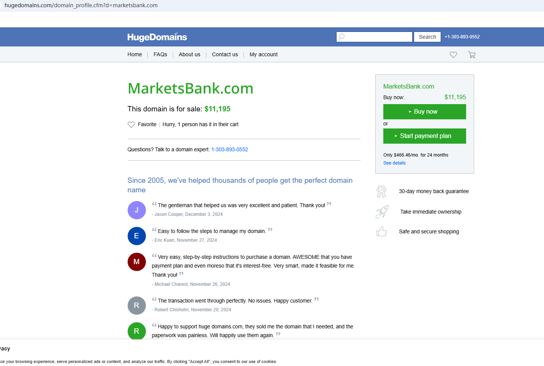The height and width of the screenshot is (366, 544).
Task: Click the Search button
Action: click(427, 37)
